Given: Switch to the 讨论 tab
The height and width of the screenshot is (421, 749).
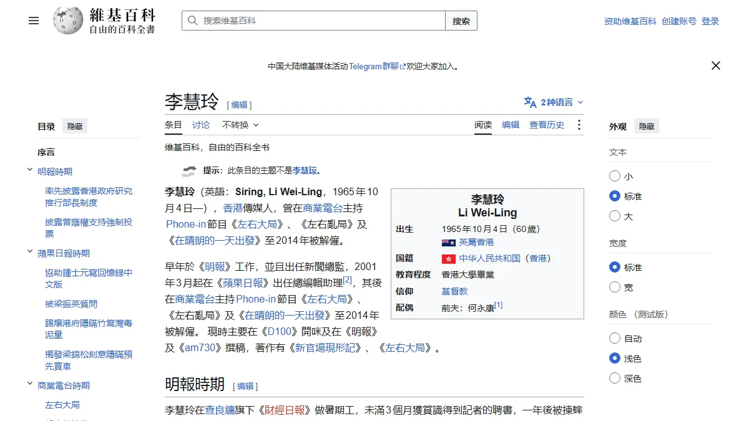Looking at the screenshot, I should pos(201,125).
